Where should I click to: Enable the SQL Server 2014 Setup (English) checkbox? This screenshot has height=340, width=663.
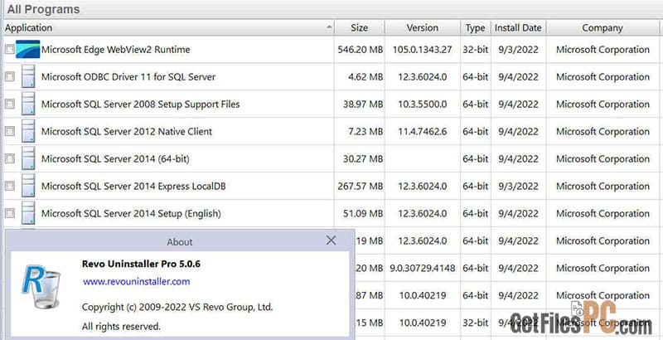click(x=10, y=213)
